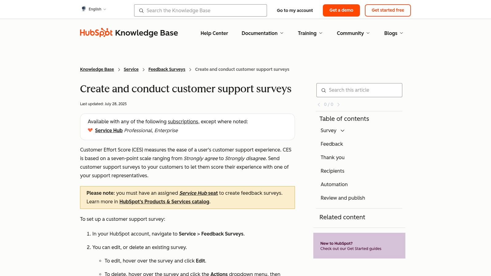Go to the Get Started guides
Screen dimensions: 491x276
(351, 249)
